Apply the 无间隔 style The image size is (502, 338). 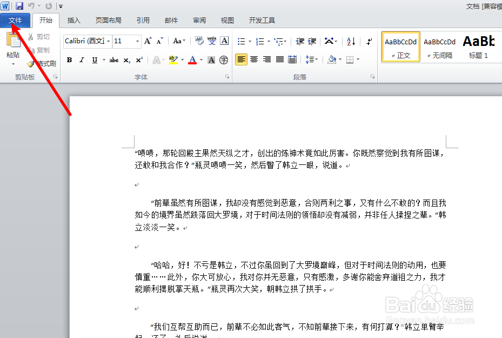[439, 47]
